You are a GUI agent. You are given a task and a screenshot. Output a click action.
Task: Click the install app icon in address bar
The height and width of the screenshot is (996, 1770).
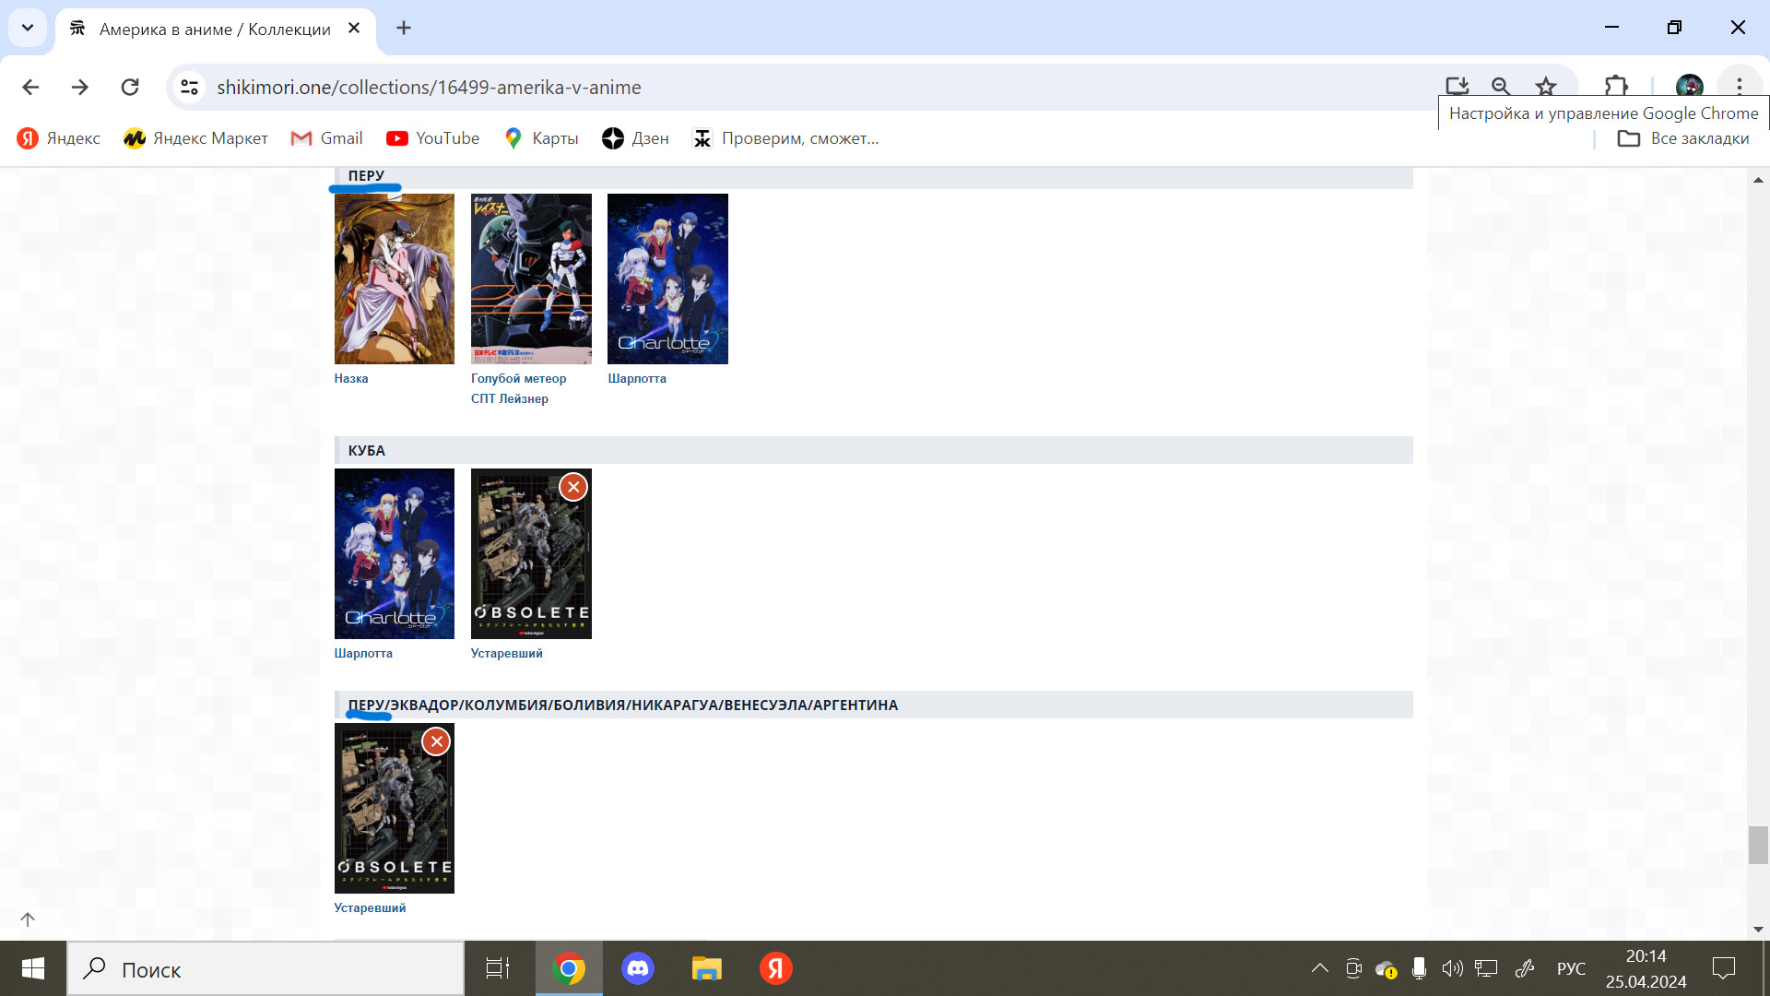[1457, 87]
